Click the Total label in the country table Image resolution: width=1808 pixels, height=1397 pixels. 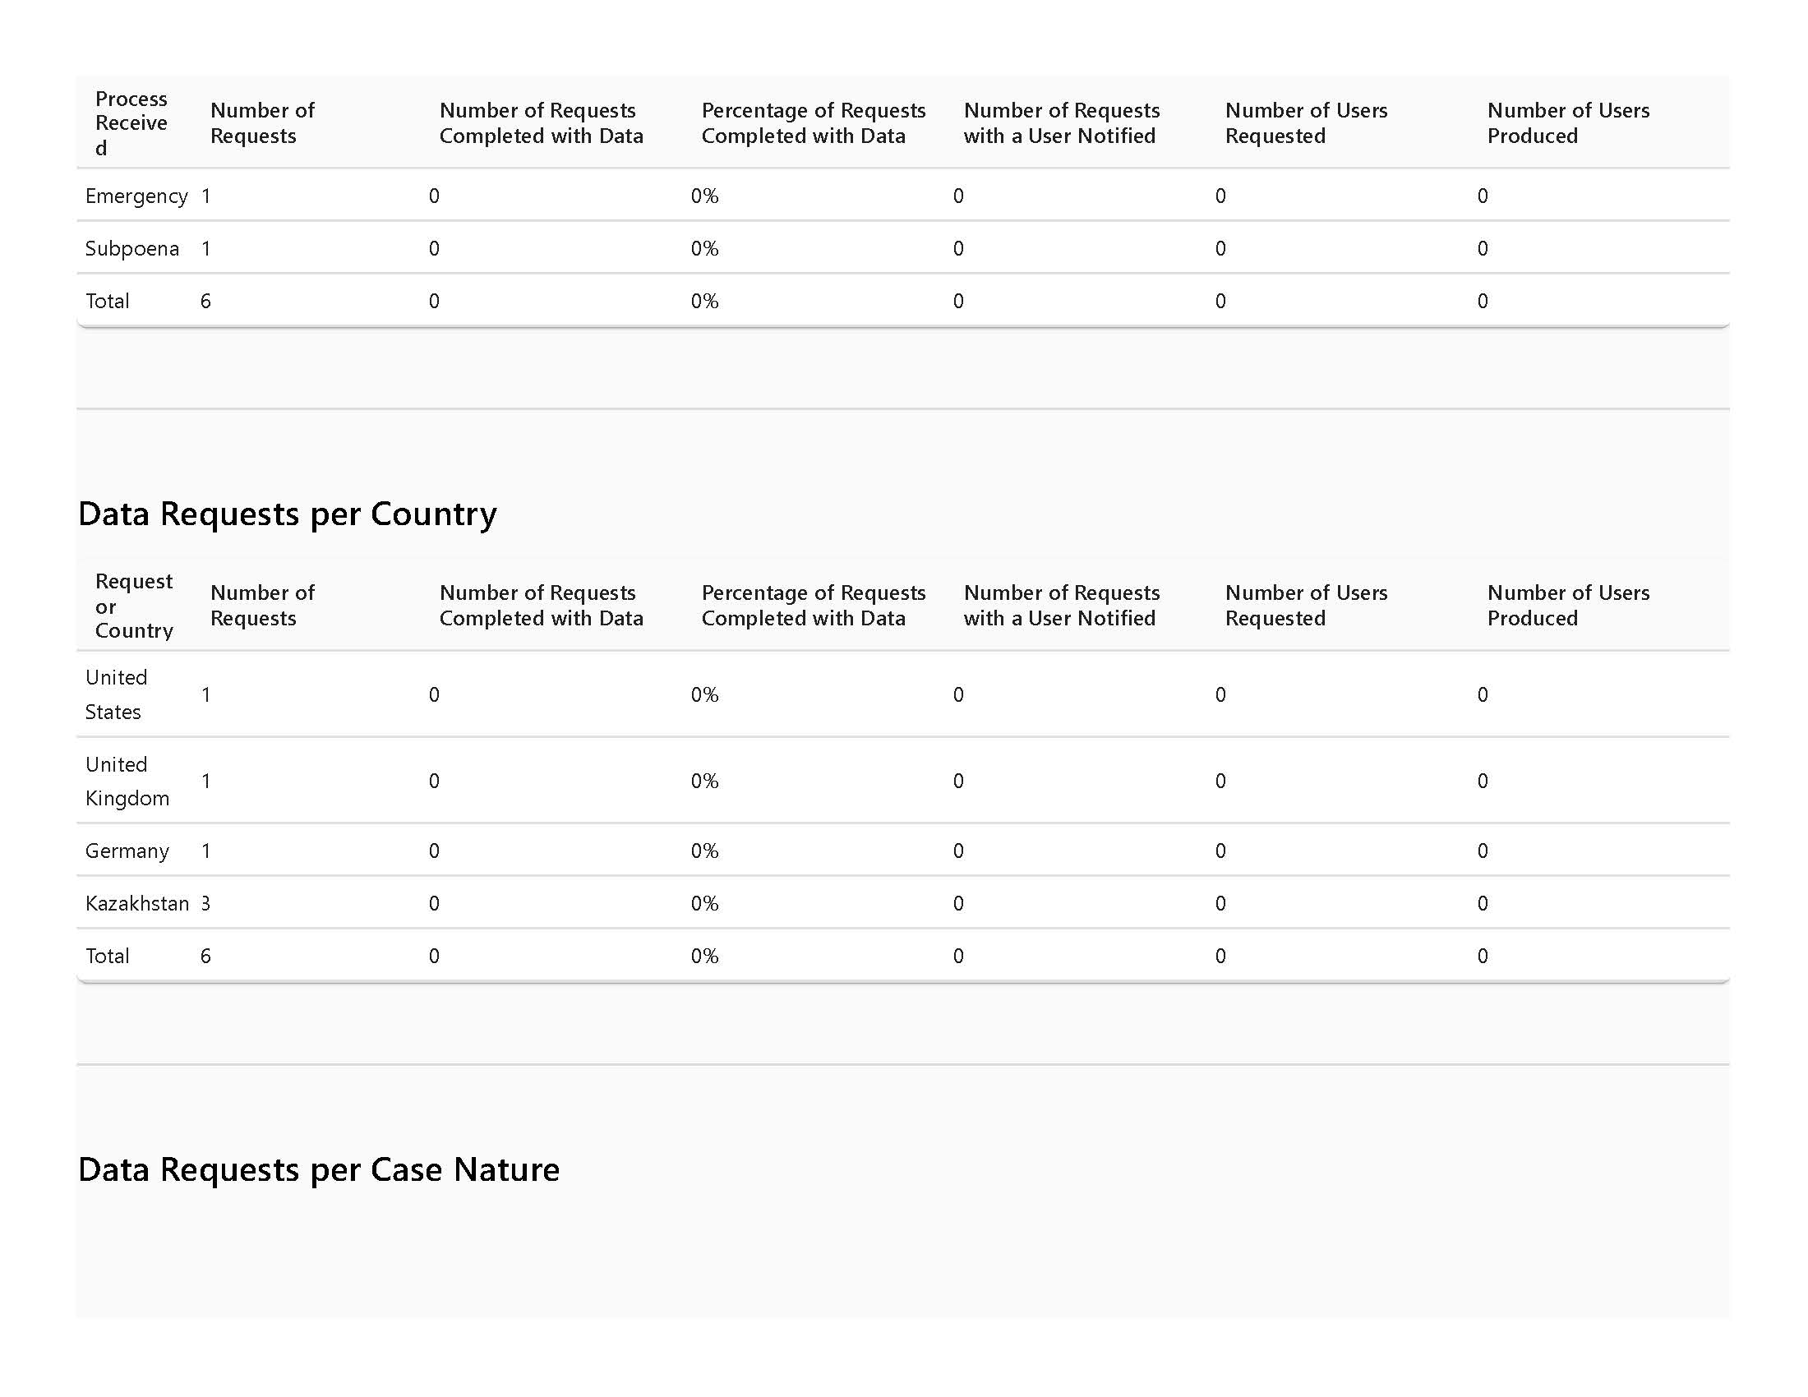(108, 956)
